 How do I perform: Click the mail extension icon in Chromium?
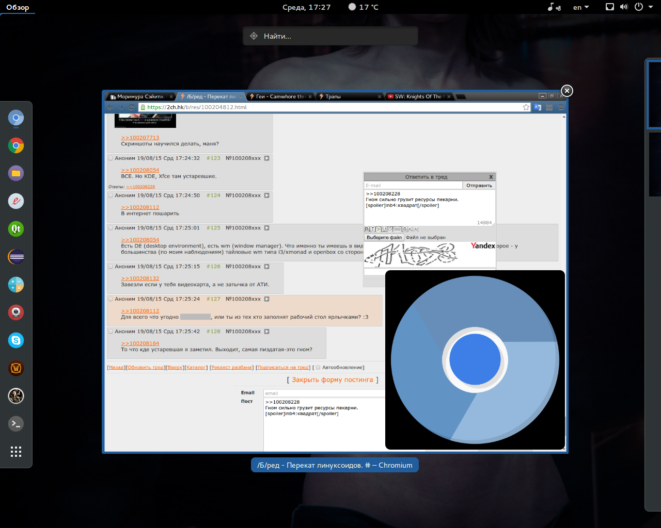coord(549,107)
